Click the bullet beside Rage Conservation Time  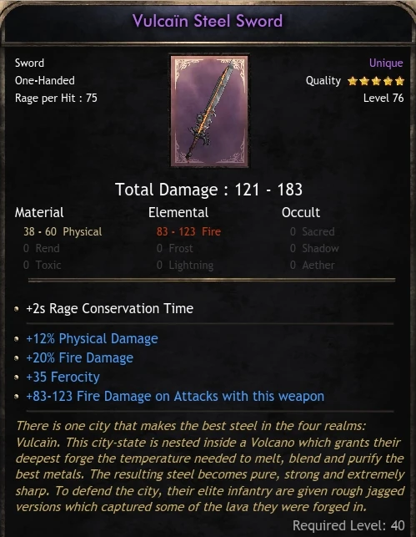pos(17,309)
